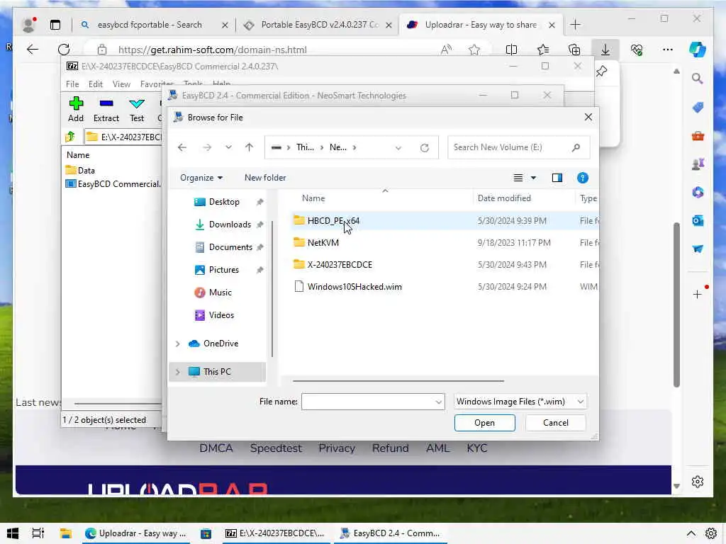This screenshot has width=726, height=544.
Task: Expand the address path dropdown in file dialog
Action: (x=398, y=148)
